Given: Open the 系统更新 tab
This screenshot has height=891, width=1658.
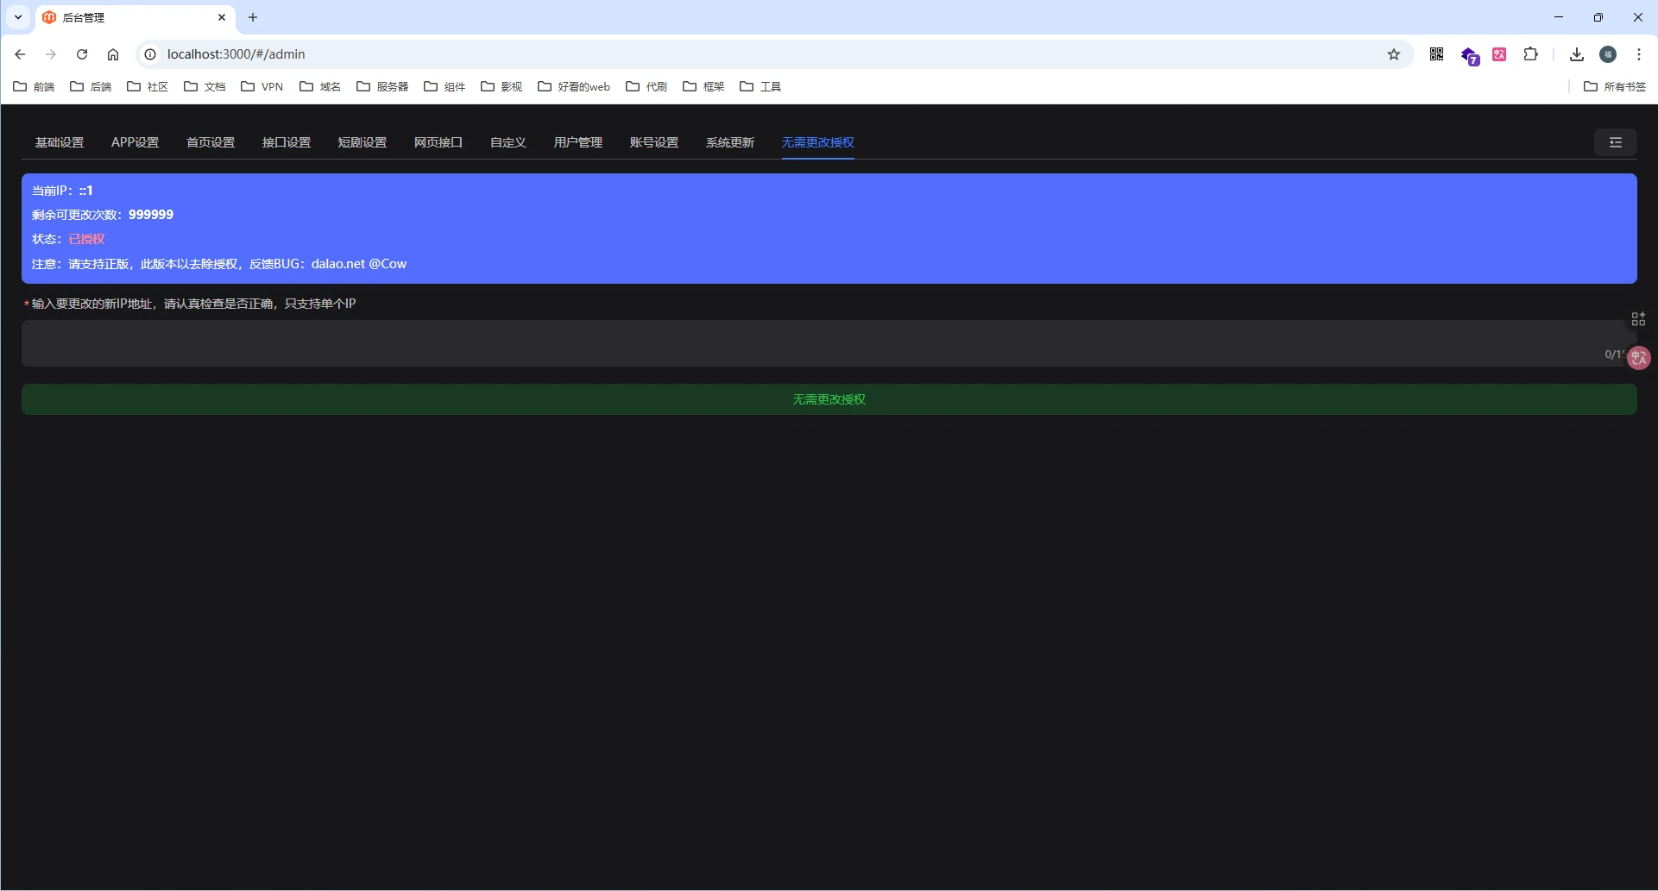Looking at the screenshot, I should [729, 142].
